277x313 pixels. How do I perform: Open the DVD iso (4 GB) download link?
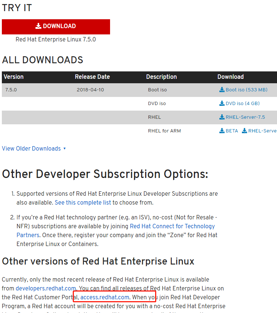[x=243, y=103]
